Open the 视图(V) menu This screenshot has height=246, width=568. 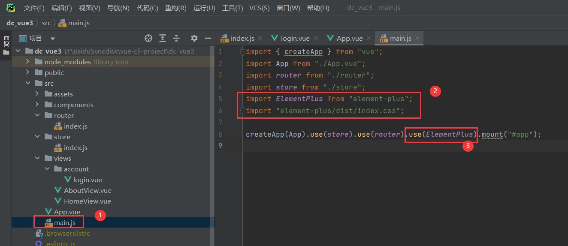[x=89, y=8]
